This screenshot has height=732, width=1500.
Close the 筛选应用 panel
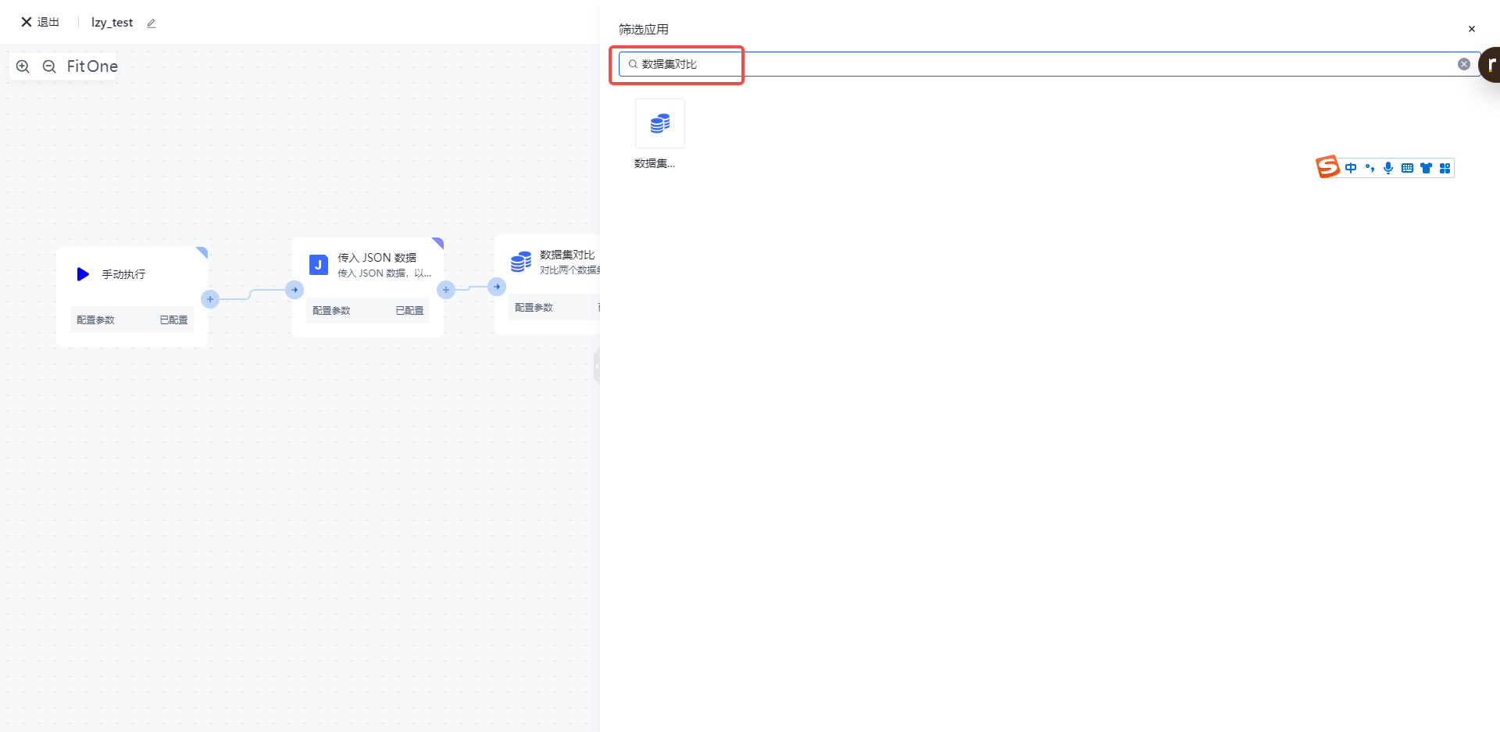pyautogui.click(x=1471, y=29)
